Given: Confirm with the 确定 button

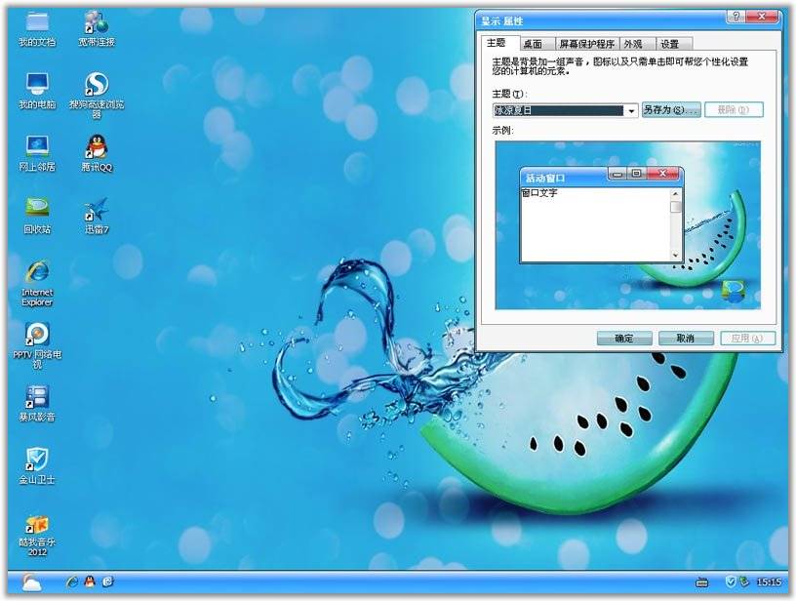Looking at the screenshot, I should click(624, 338).
